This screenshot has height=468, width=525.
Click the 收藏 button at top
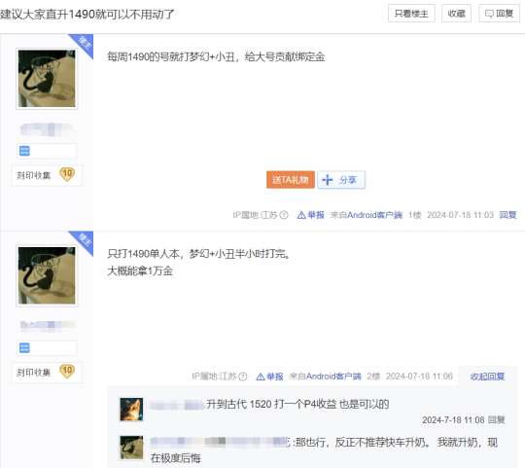[x=456, y=14]
